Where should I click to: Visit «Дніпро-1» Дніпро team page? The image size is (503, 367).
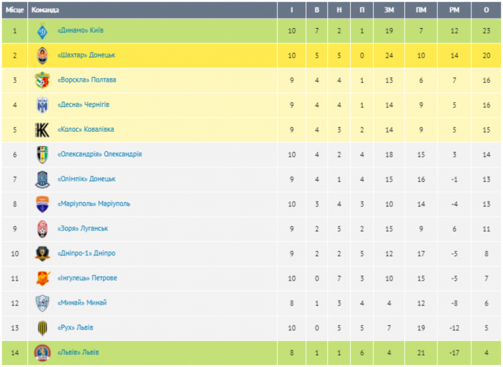tap(87, 253)
